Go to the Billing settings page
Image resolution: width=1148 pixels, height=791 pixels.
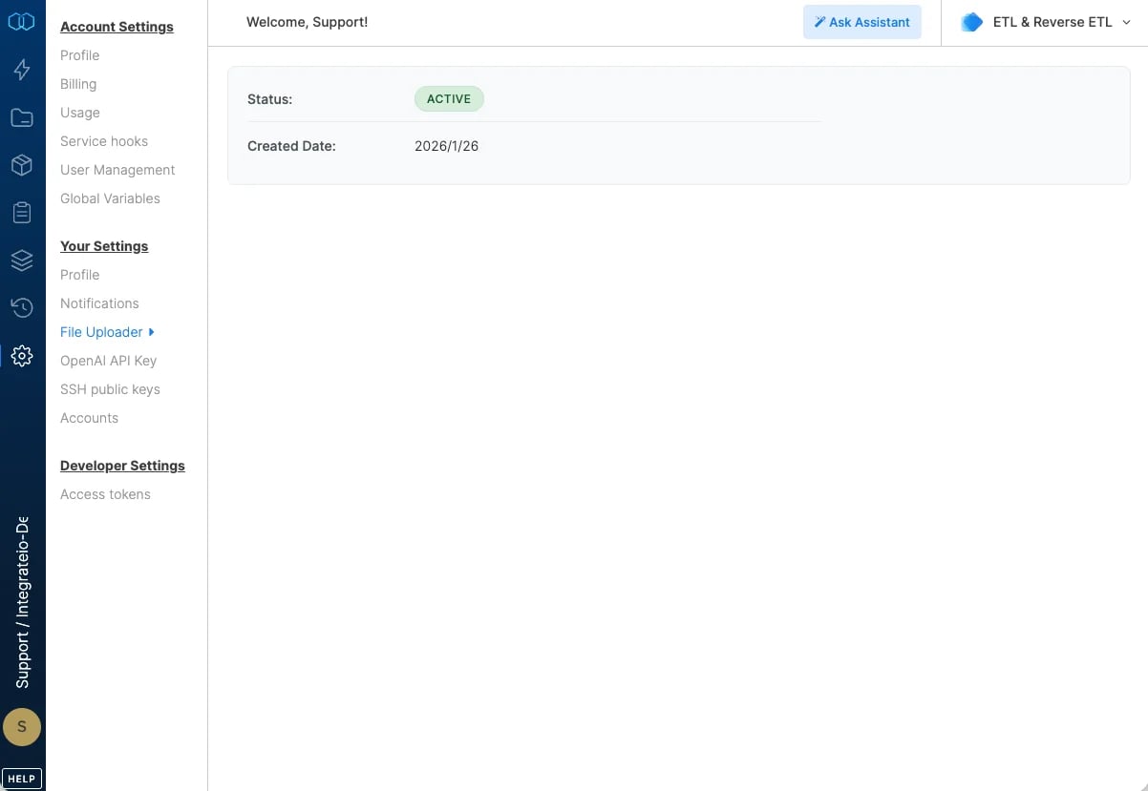pos(78,84)
